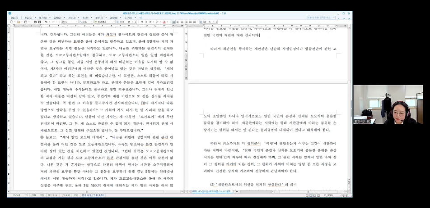Click the Open folder icon

19,22
